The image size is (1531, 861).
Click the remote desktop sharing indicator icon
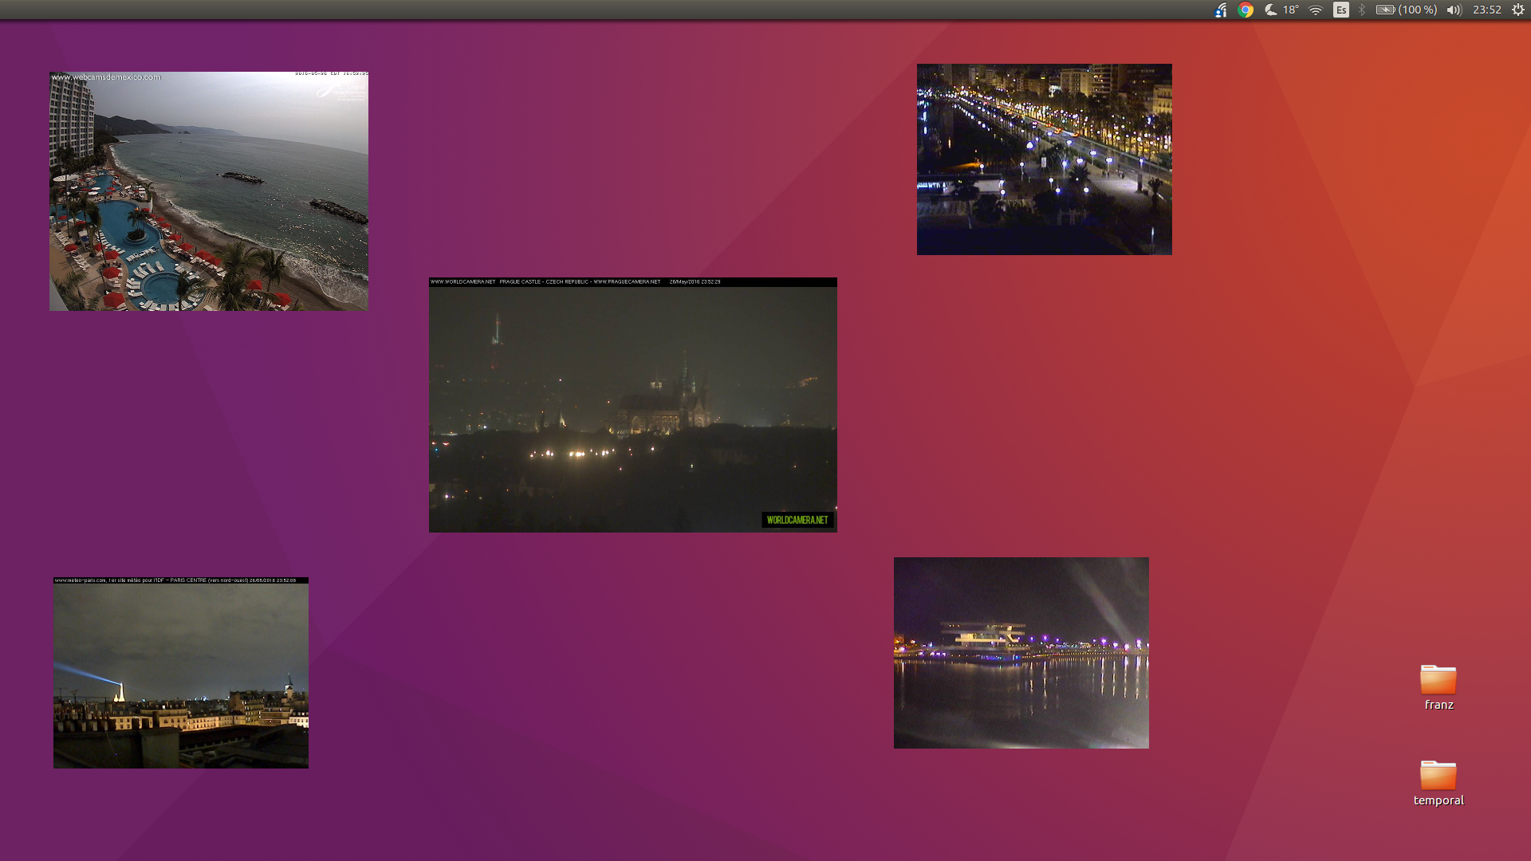[1221, 10]
